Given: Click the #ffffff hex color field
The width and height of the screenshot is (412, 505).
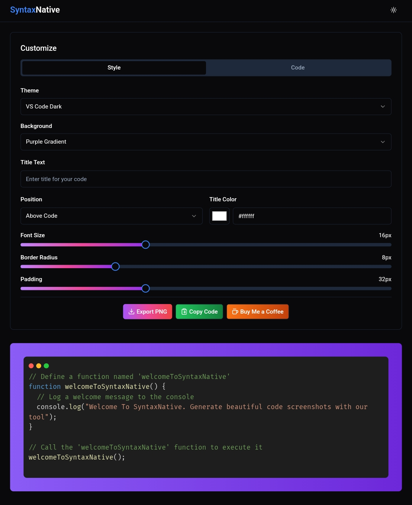Looking at the screenshot, I should (x=312, y=216).
